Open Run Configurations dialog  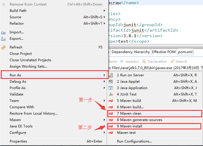tap(134, 141)
